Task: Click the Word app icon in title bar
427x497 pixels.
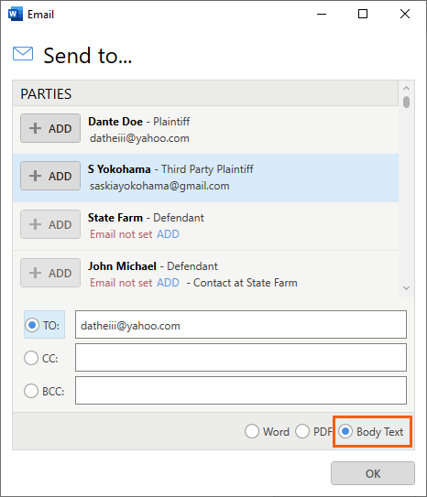Action: coord(16,15)
